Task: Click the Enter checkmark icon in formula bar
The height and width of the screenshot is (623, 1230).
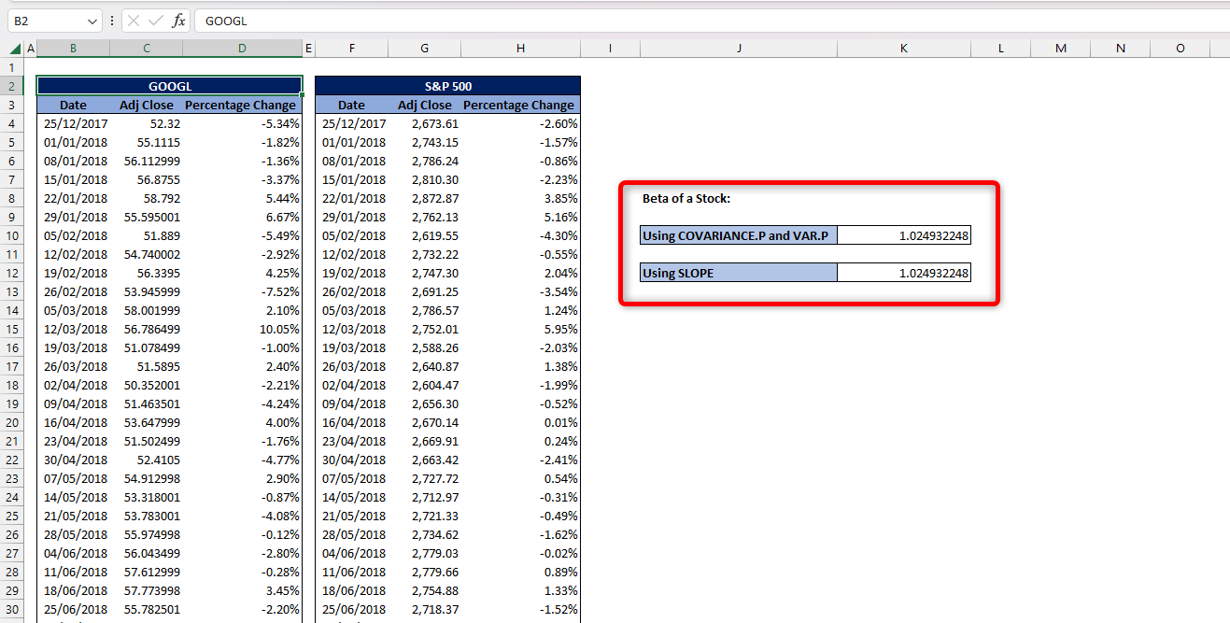Action: [156, 21]
